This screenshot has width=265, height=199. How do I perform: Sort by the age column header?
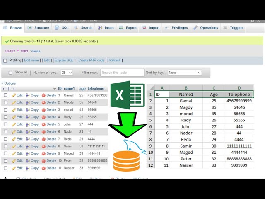click(83, 88)
